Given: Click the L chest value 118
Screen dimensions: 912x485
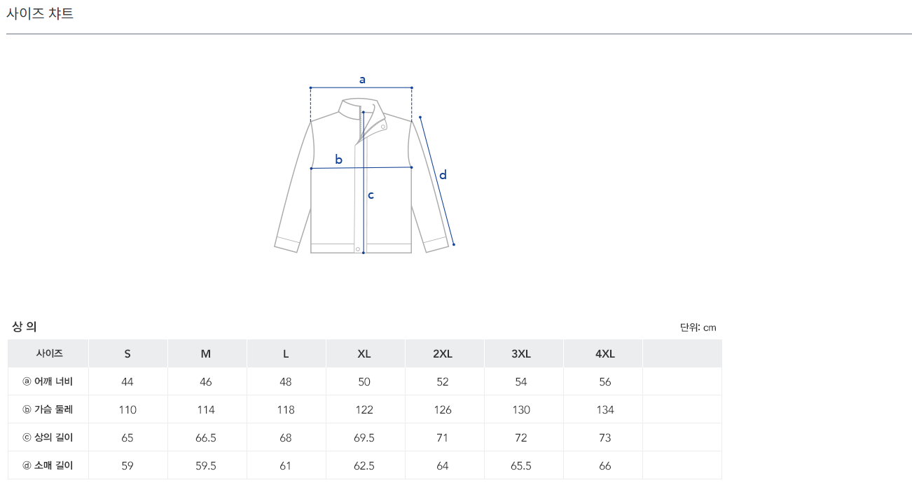Looking at the screenshot, I should click(x=286, y=409).
